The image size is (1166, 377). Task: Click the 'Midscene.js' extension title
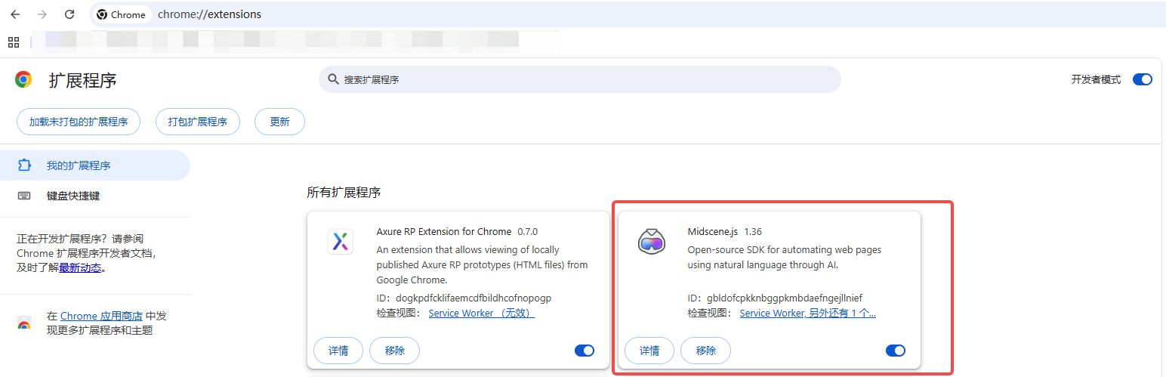tap(712, 232)
